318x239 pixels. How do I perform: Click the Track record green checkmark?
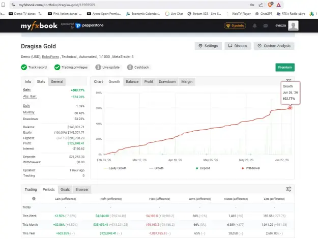click(24, 67)
